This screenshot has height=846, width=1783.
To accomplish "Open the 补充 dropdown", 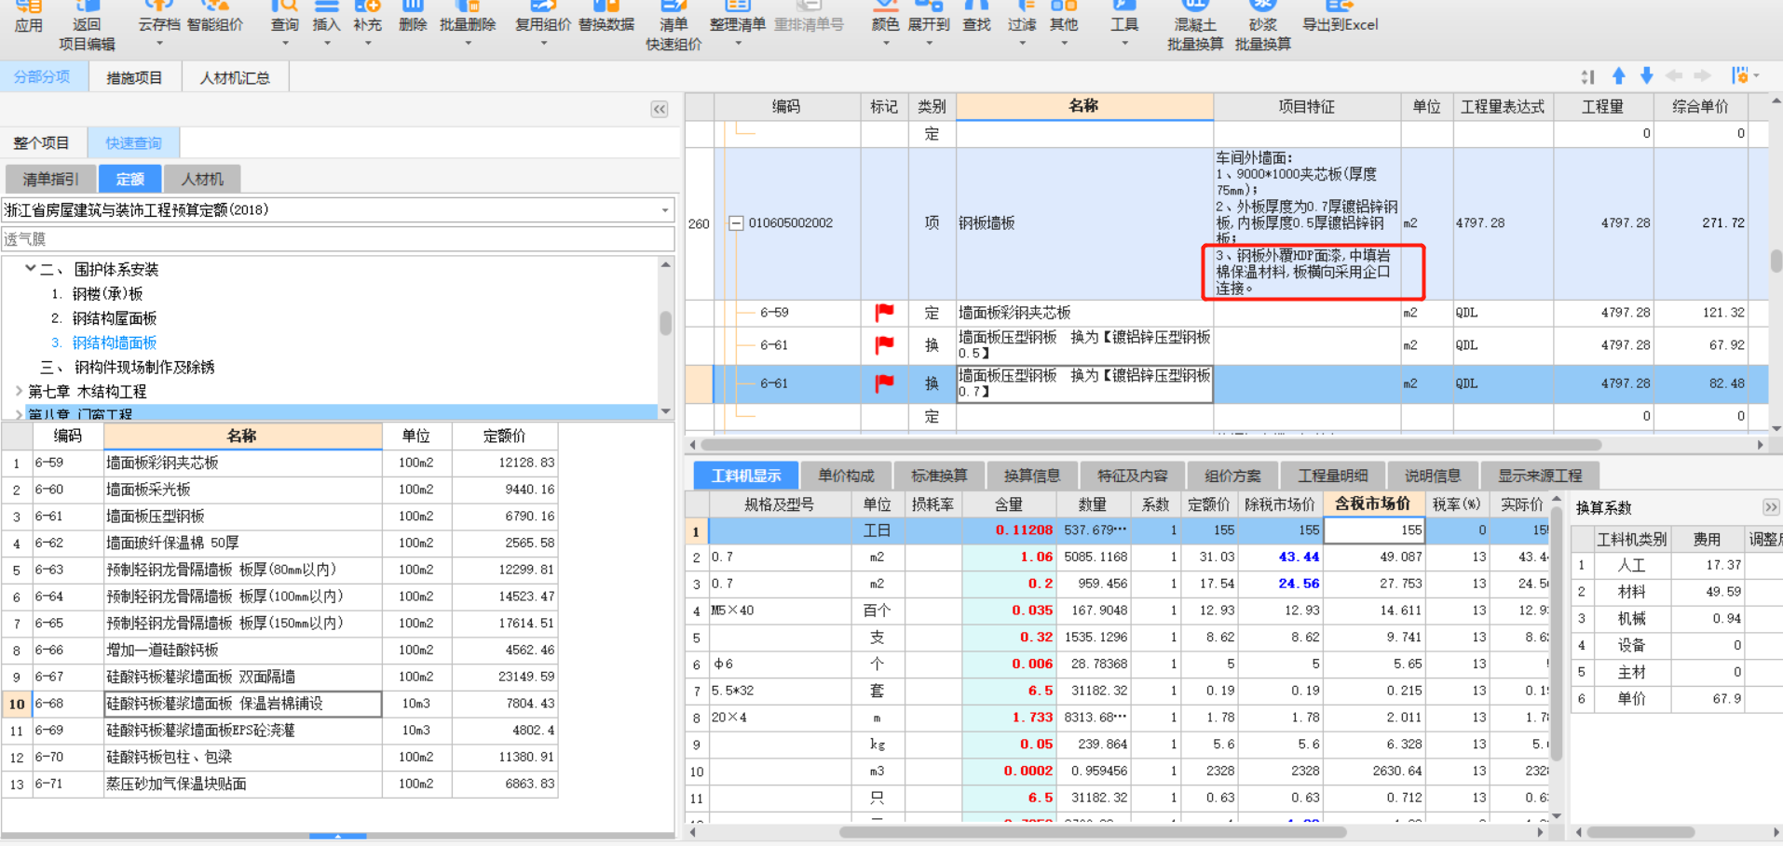I will pos(367,43).
